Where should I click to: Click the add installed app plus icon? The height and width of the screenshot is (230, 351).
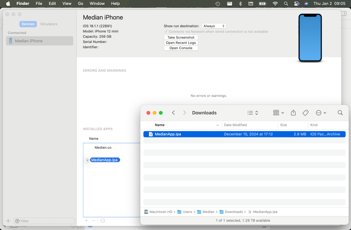pos(86,221)
